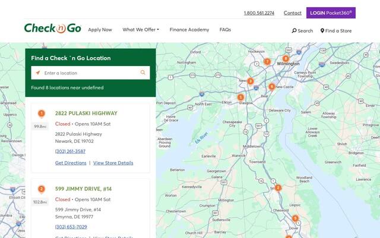
Task: Select map marker 1 near Glasgow
Action: [x=240, y=98]
